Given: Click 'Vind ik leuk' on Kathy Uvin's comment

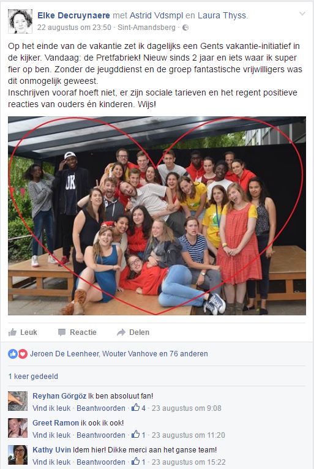Looking at the screenshot, I should [x=51, y=462].
